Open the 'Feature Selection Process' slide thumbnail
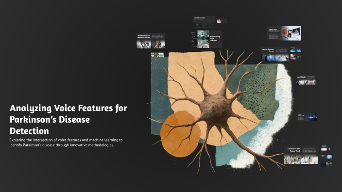This screenshot has height=192, width=342. [275, 54]
